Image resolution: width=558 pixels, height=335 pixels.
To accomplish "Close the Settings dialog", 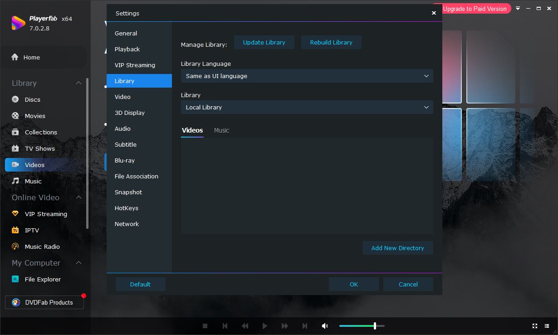I will [434, 13].
